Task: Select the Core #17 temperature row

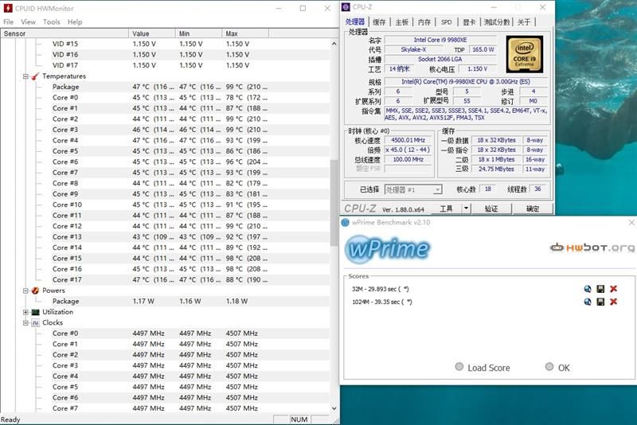Action: point(165,279)
